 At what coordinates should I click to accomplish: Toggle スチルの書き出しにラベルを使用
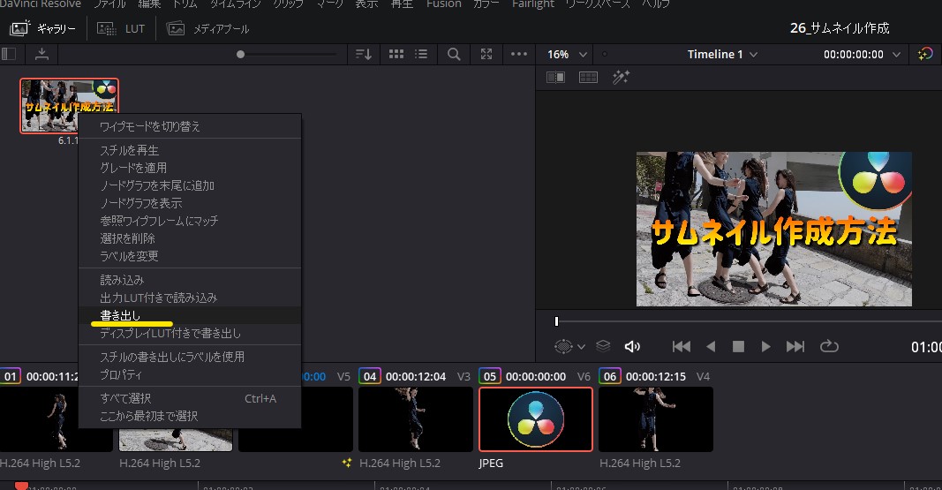[x=190, y=357]
